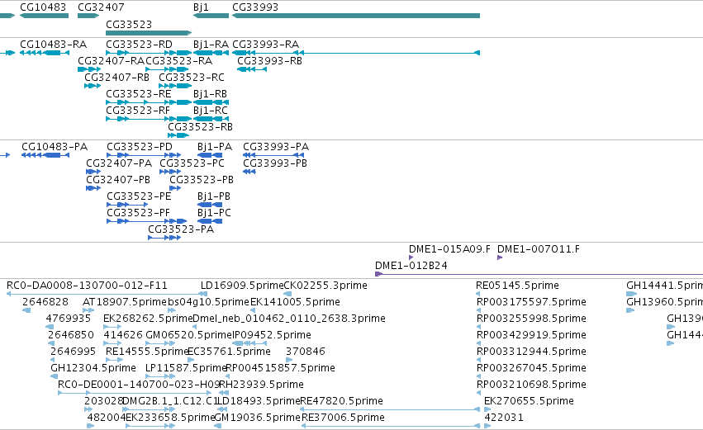Screen dimensions: 703x430
Task: Open protein CG33523-PF
Action: [x=139, y=213]
